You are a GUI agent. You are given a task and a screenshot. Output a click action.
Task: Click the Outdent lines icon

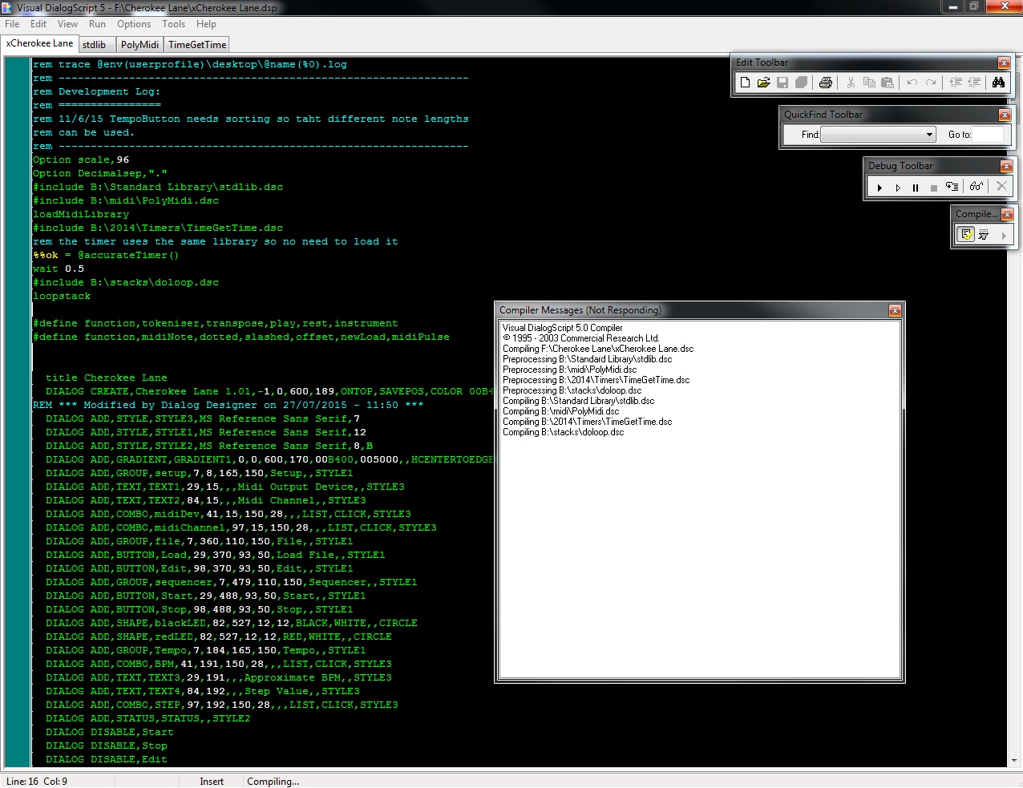[974, 83]
